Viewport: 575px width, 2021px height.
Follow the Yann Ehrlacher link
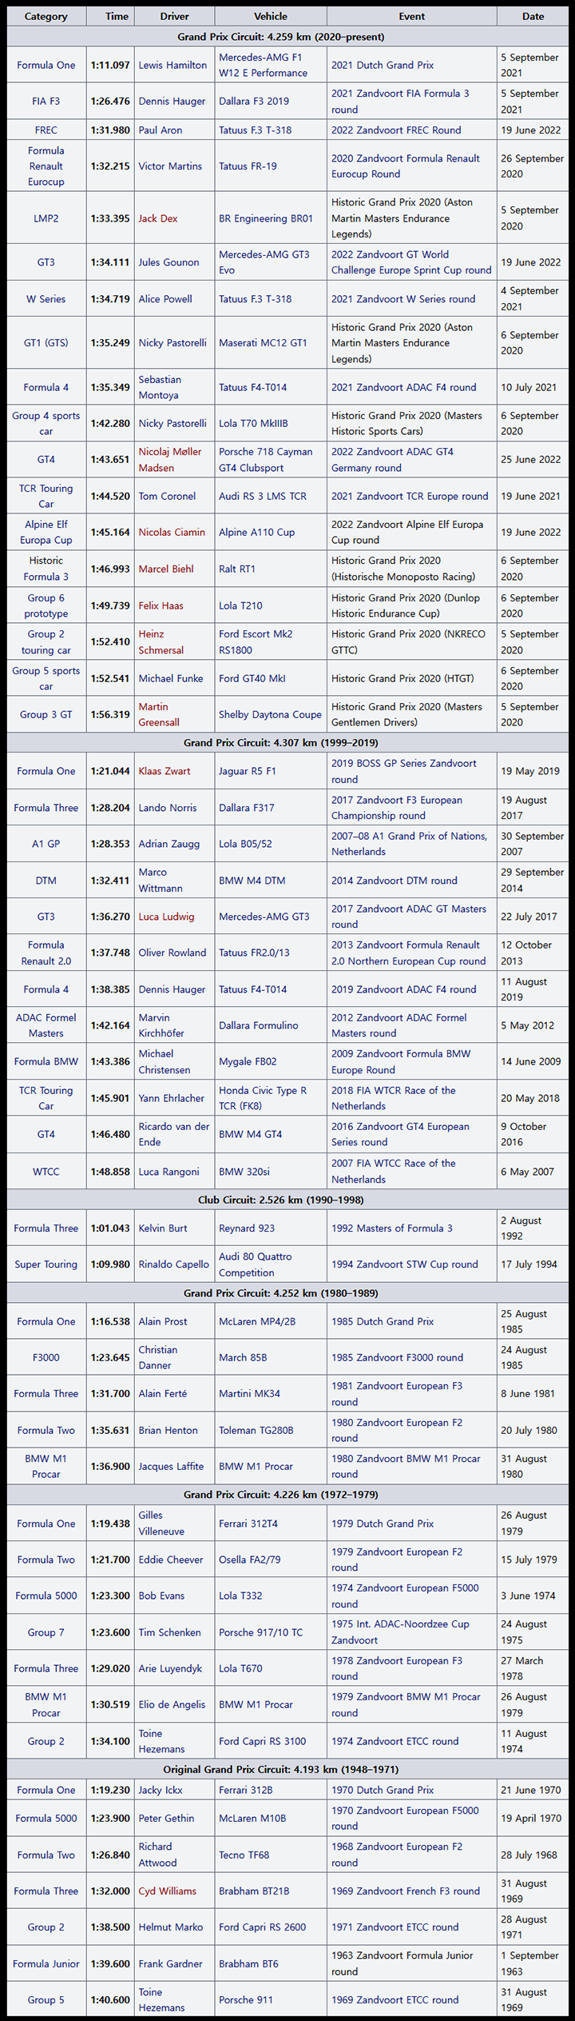(x=172, y=1099)
